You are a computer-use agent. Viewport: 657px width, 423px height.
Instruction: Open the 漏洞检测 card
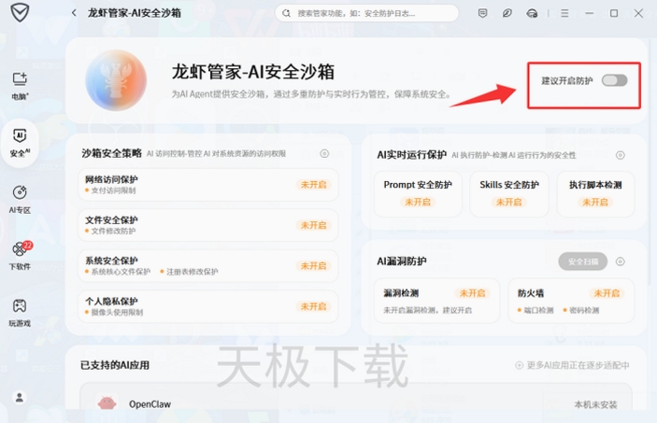tap(436, 301)
